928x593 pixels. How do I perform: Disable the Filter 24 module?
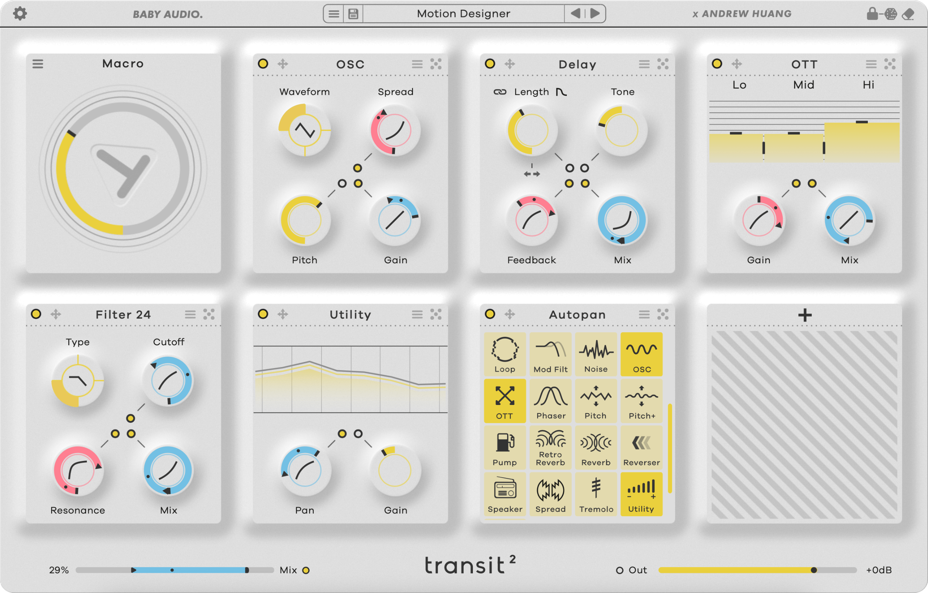click(x=36, y=314)
